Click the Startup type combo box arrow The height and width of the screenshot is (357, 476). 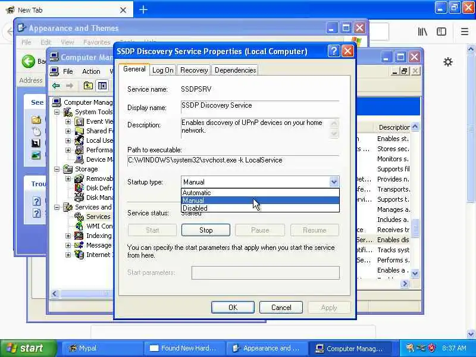(x=334, y=182)
